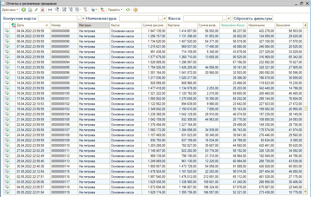Viewport: 311px width, 197px height.
Task: Open the Действия dropdown menu
Action: (x=10, y=10)
